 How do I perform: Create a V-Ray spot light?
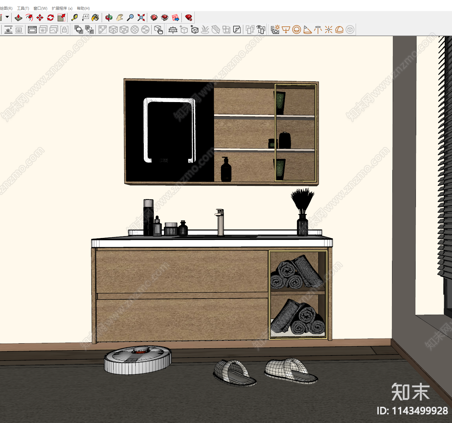point(307,30)
